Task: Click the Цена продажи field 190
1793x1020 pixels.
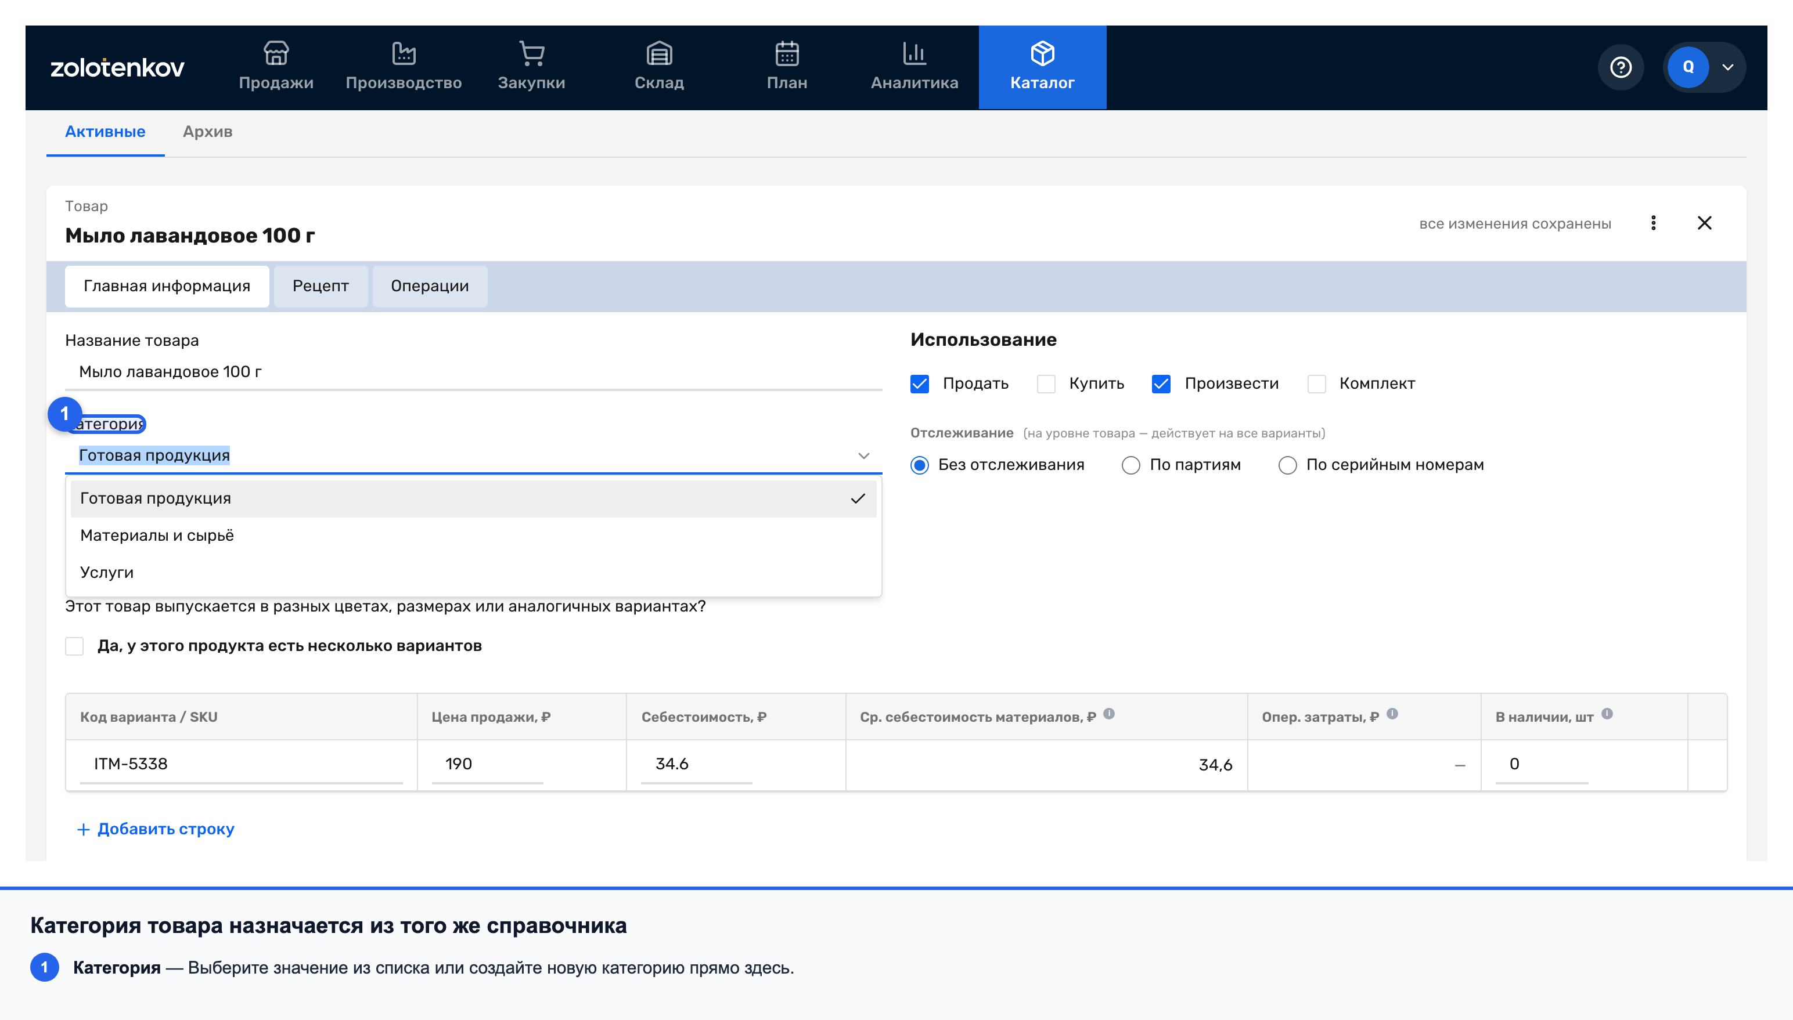Action: [488, 764]
